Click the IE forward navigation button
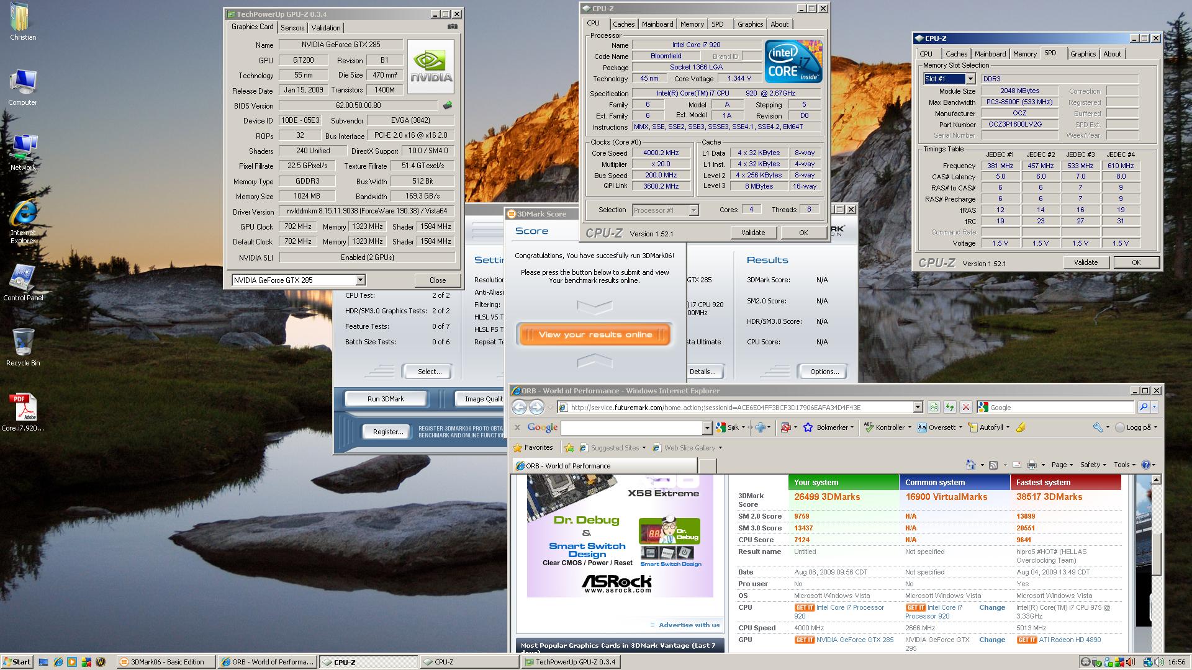 (536, 407)
